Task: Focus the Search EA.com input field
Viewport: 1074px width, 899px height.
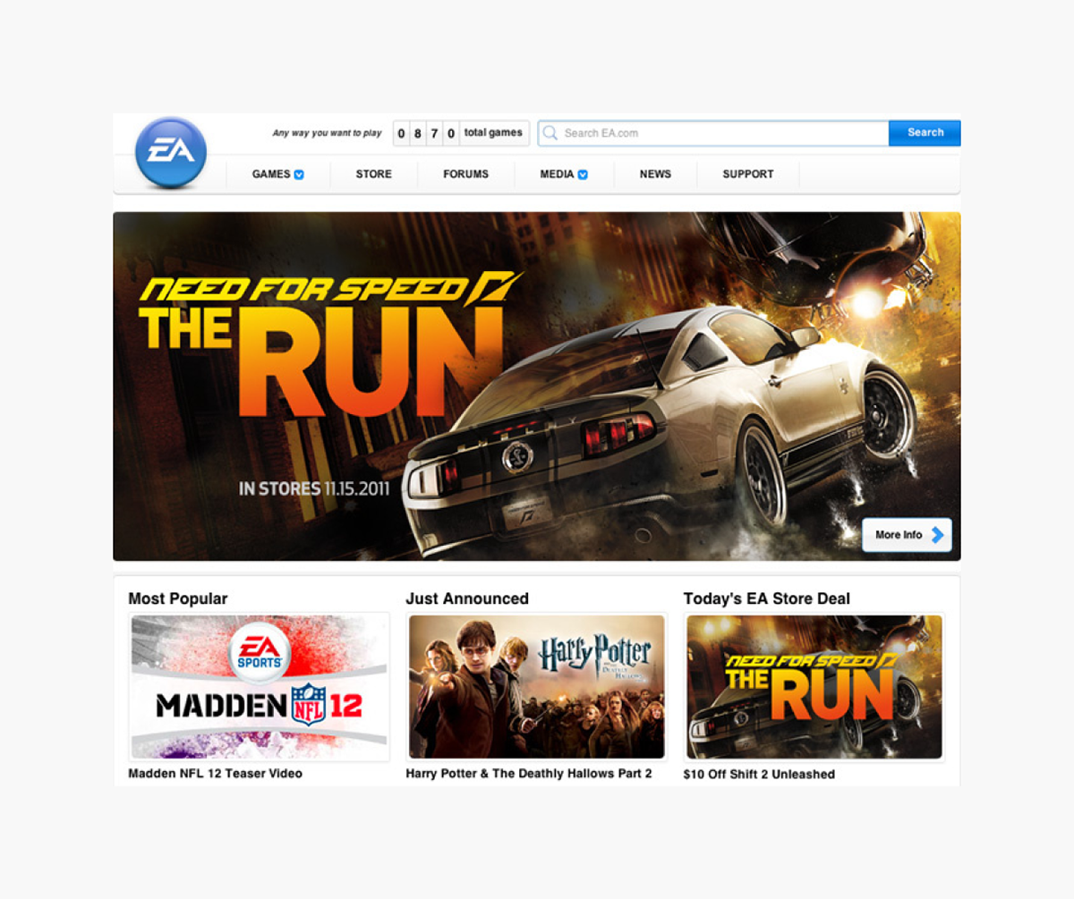Action: coord(713,133)
